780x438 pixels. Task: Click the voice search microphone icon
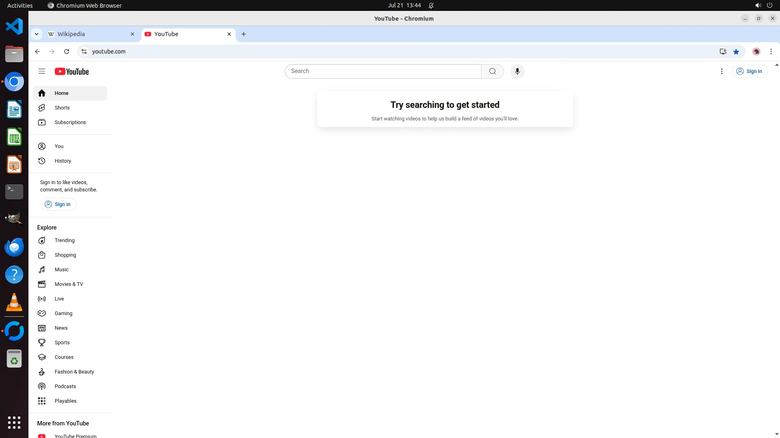coord(517,71)
